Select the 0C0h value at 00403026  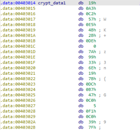pyautogui.click(x=91, y=100)
